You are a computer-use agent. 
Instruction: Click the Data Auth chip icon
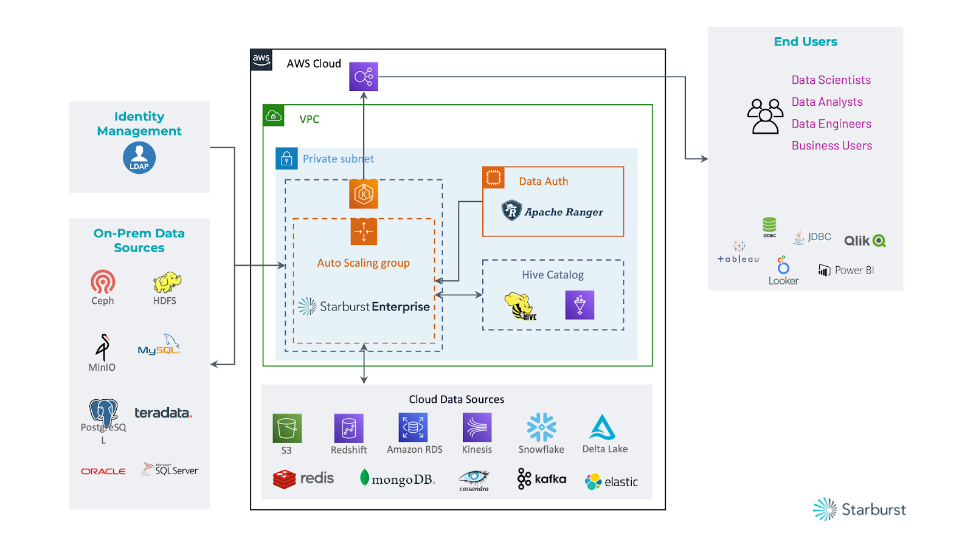[x=494, y=178]
